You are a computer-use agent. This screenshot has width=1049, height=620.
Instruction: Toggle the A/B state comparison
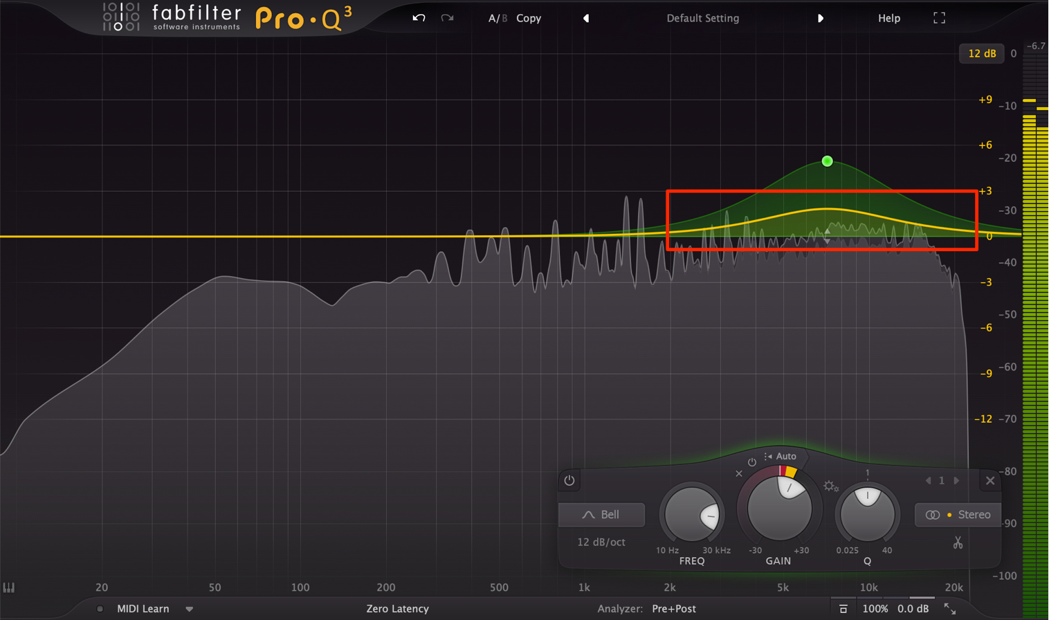tap(498, 19)
